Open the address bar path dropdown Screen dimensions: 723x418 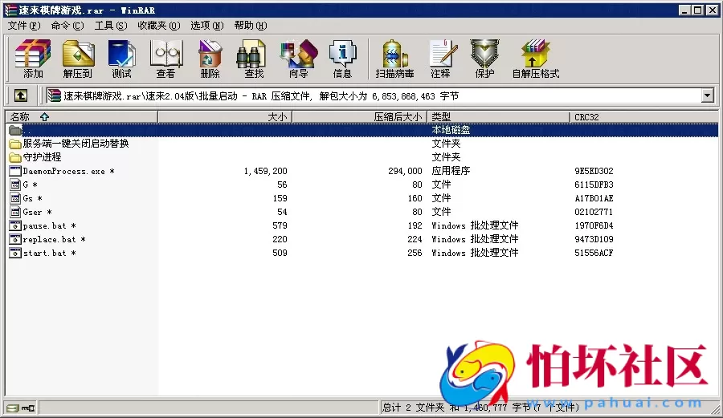pyautogui.click(x=707, y=95)
